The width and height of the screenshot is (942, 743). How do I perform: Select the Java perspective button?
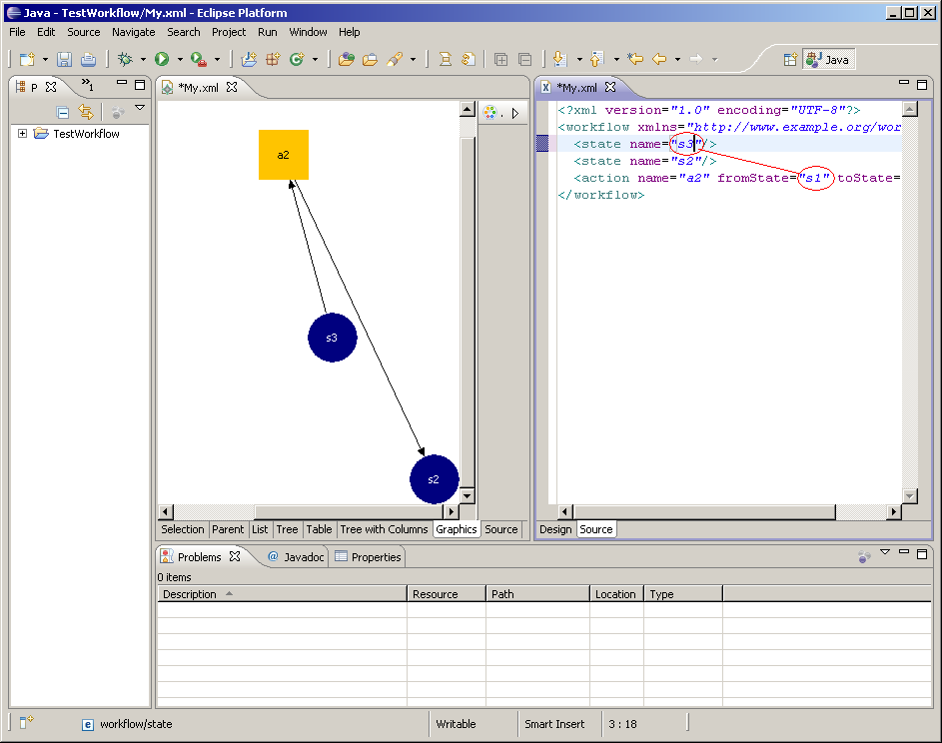pos(828,60)
